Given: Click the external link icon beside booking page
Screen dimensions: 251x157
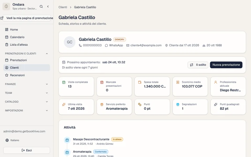Looking at the screenshot, I should point(2,18).
